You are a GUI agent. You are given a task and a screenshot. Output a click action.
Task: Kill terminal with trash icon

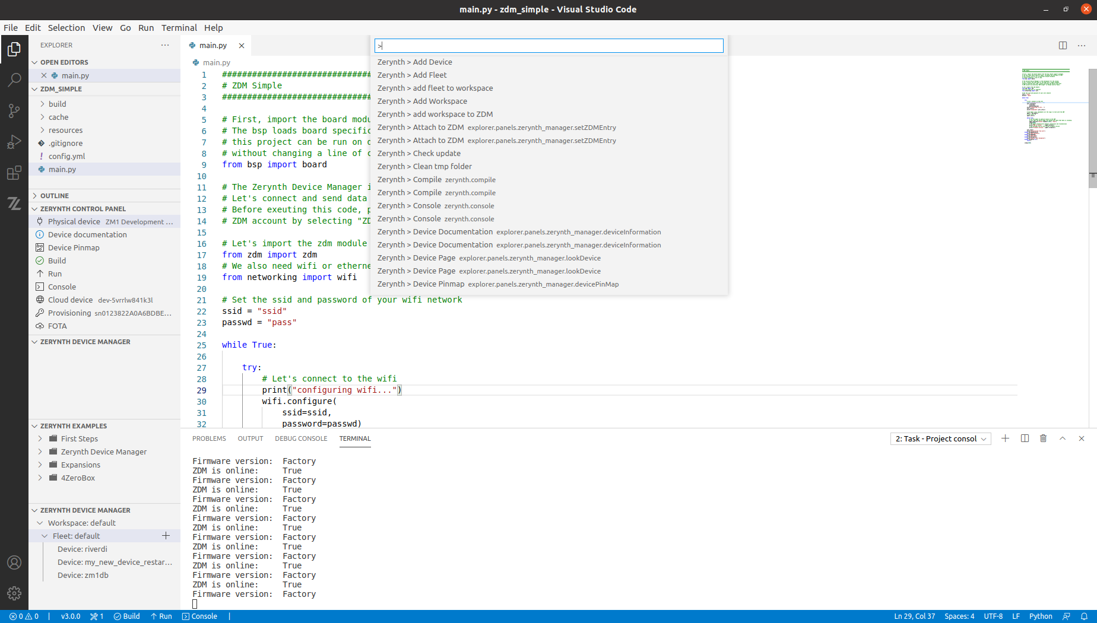[1044, 438]
